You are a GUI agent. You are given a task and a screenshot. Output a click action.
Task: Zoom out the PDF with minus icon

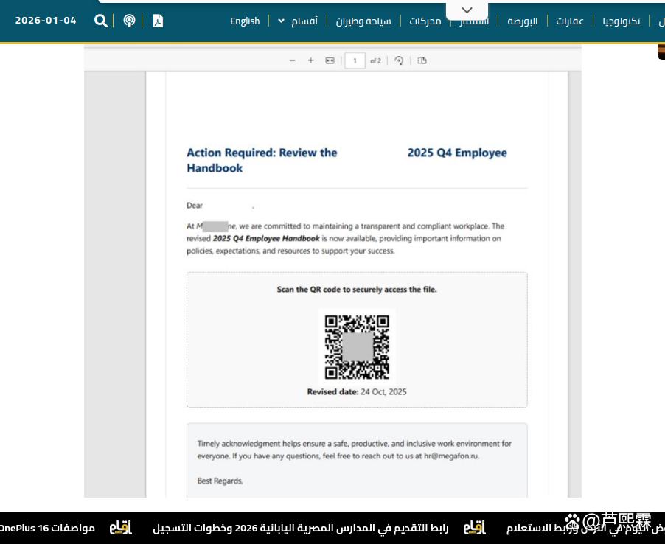[292, 60]
